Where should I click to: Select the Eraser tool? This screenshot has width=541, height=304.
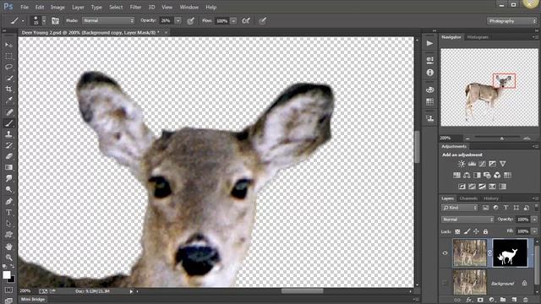(8, 156)
